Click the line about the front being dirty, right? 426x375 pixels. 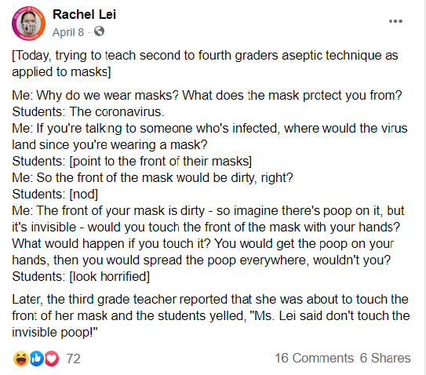pos(152,178)
